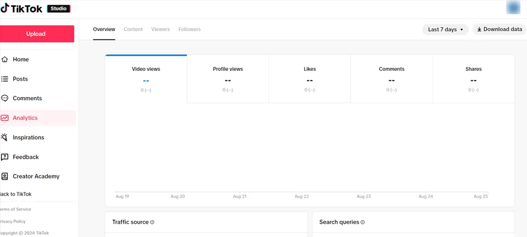This screenshot has height=237, width=527.
Task: Switch to the Viewers tab
Action: (x=160, y=29)
